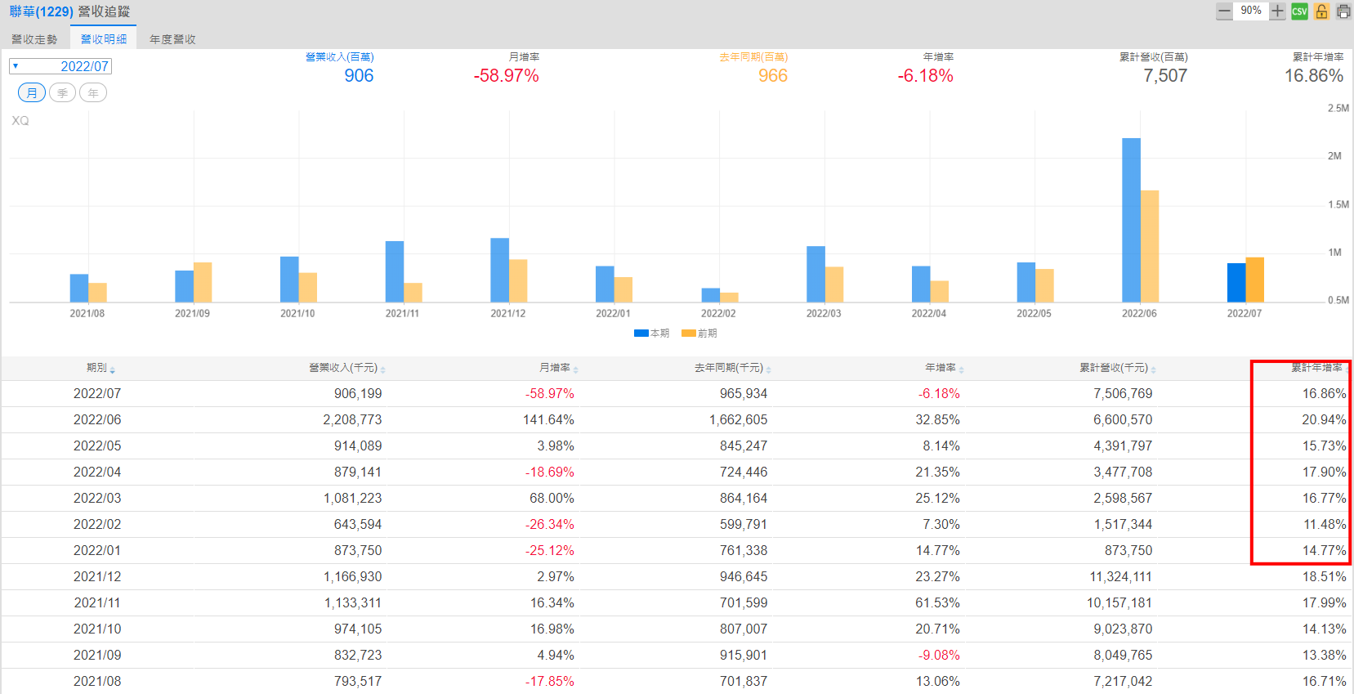Image resolution: width=1354 pixels, height=694 pixels.
Task: Toggle the 前期 orange legend item
Action: tap(699, 334)
